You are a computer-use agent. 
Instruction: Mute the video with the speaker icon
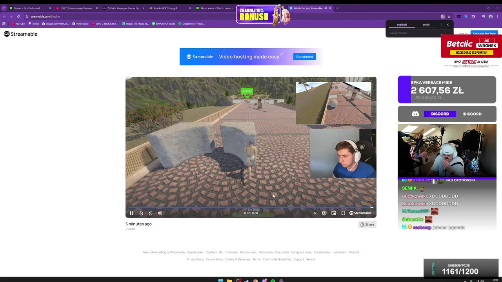[x=160, y=213]
